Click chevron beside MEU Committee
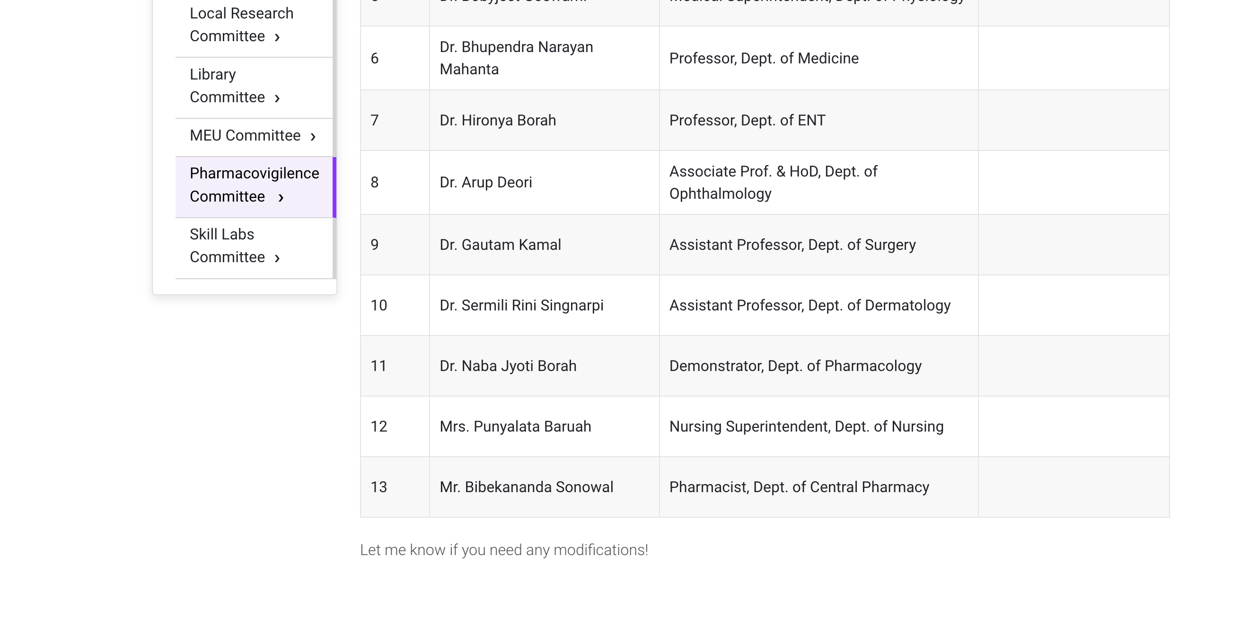The image size is (1249, 636). [313, 137]
